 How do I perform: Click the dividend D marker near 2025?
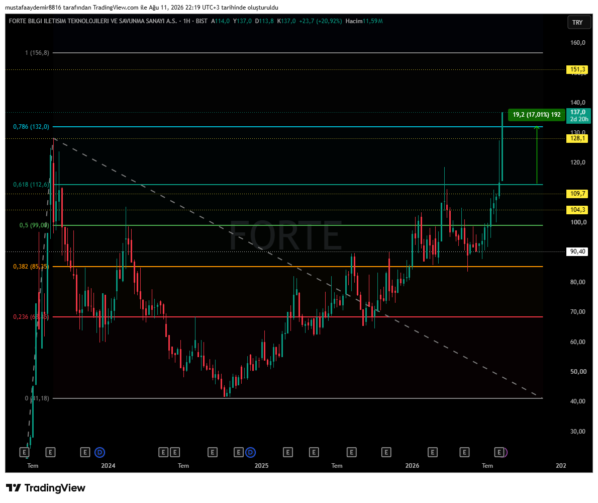(x=251, y=453)
